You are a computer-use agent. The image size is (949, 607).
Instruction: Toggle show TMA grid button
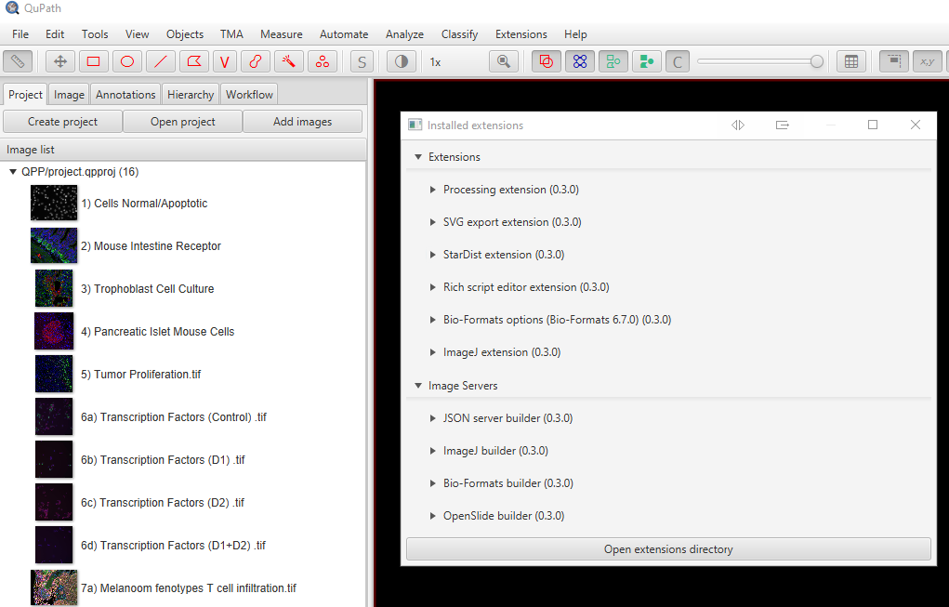[x=580, y=61]
